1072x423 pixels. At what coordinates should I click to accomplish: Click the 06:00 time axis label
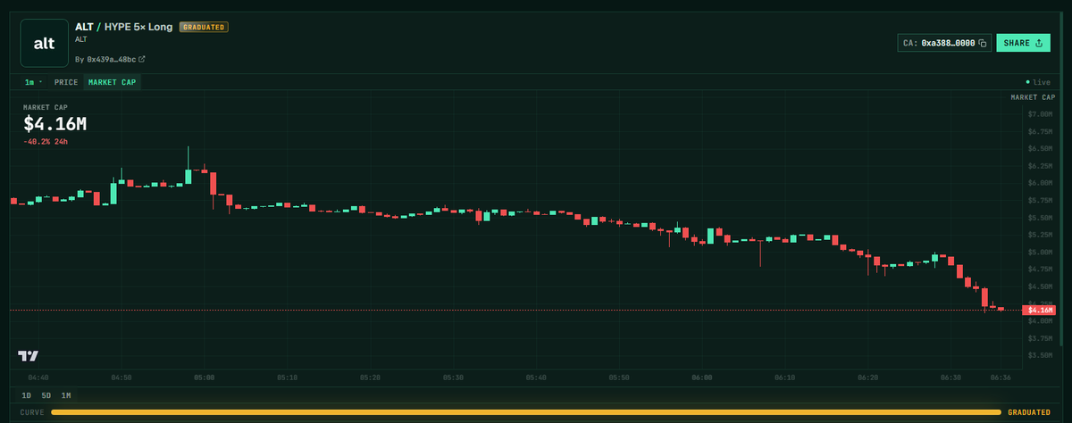coord(702,377)
